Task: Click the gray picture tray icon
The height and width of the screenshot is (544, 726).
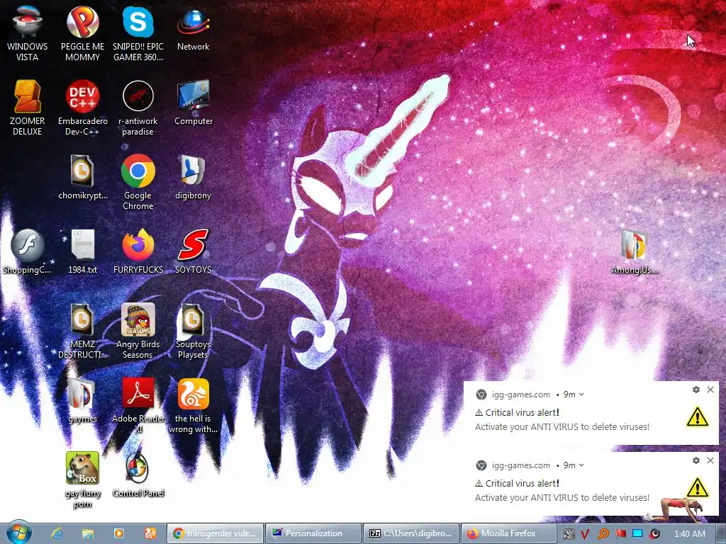Action: [569, 534]
